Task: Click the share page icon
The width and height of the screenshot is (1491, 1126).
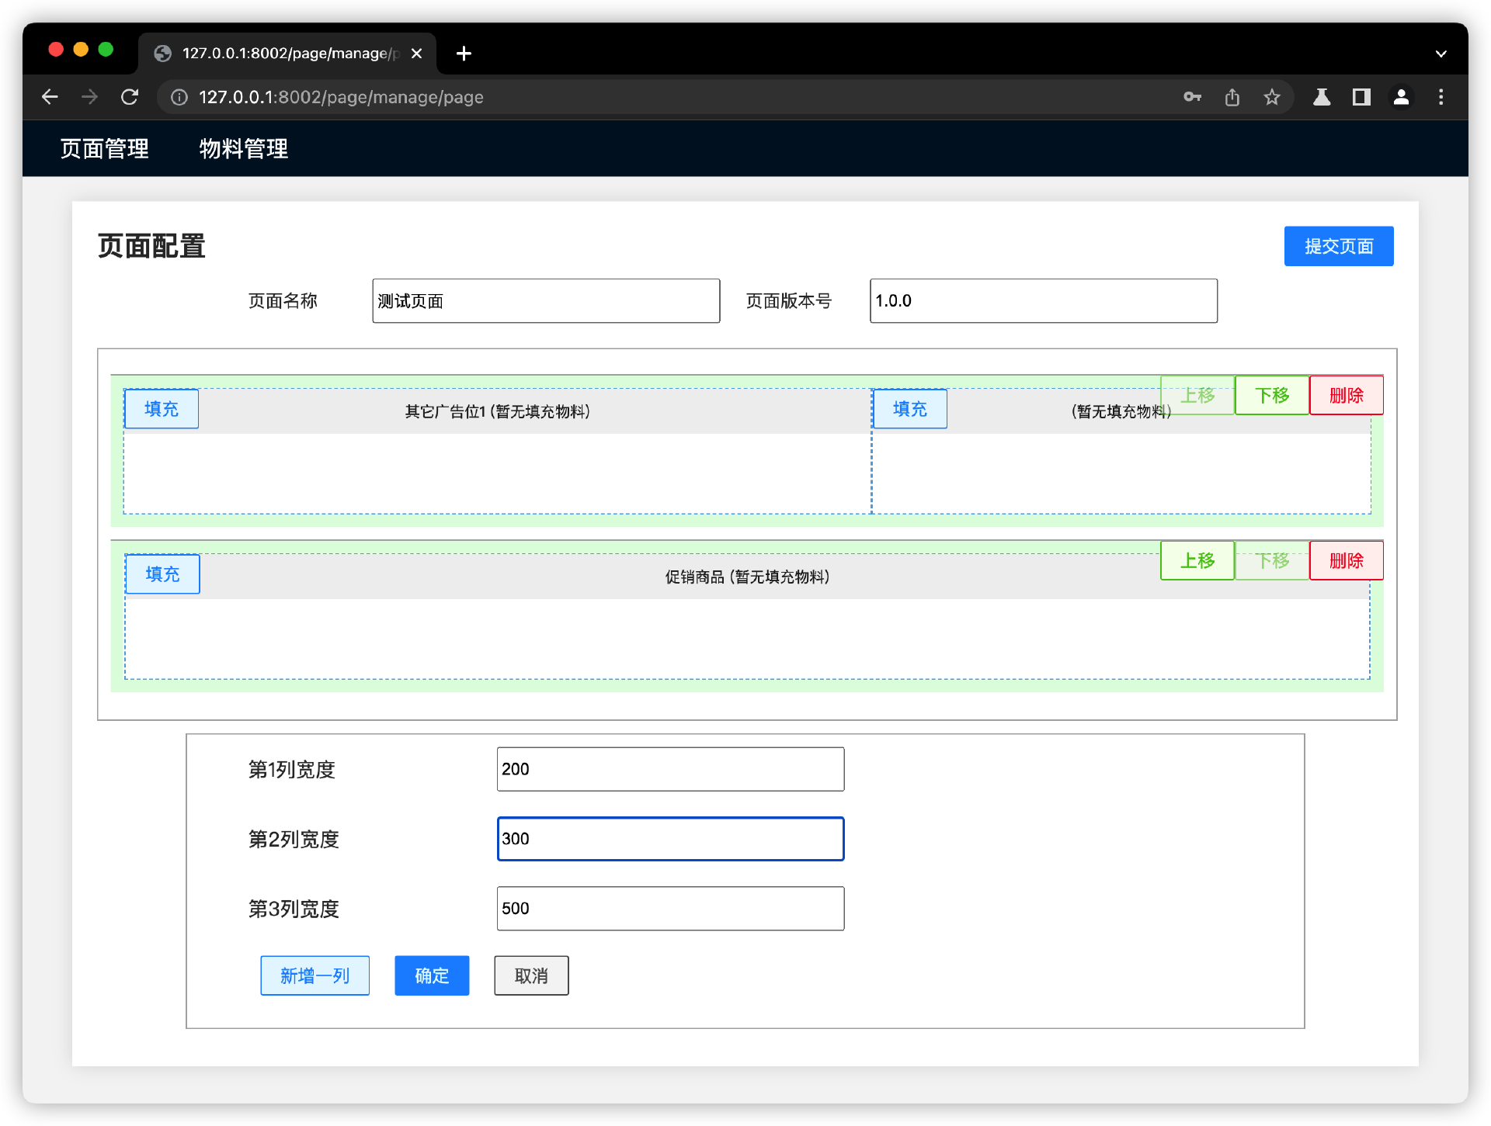Action: pyautogui.click(x=1232, y=97)
